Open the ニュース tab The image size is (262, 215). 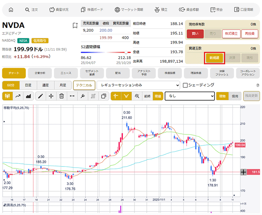[66, 72]
